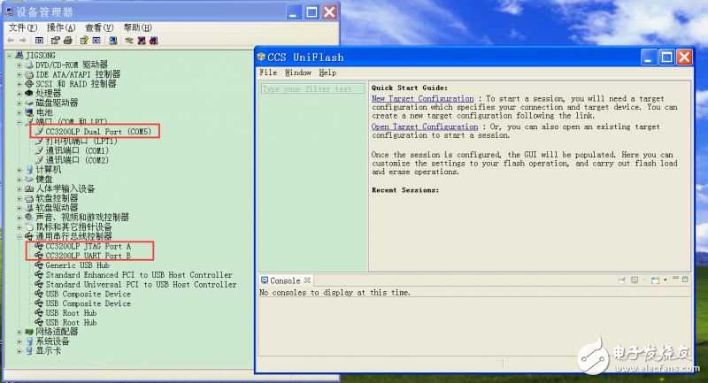Minimize the Console panel in UniFlash

[675, 279]
